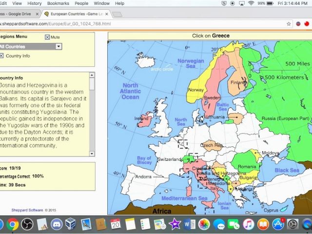Open iBooks from the Dock

(263, 224)
